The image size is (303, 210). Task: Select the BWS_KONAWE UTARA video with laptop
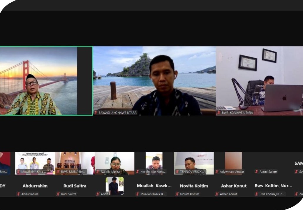259,80
